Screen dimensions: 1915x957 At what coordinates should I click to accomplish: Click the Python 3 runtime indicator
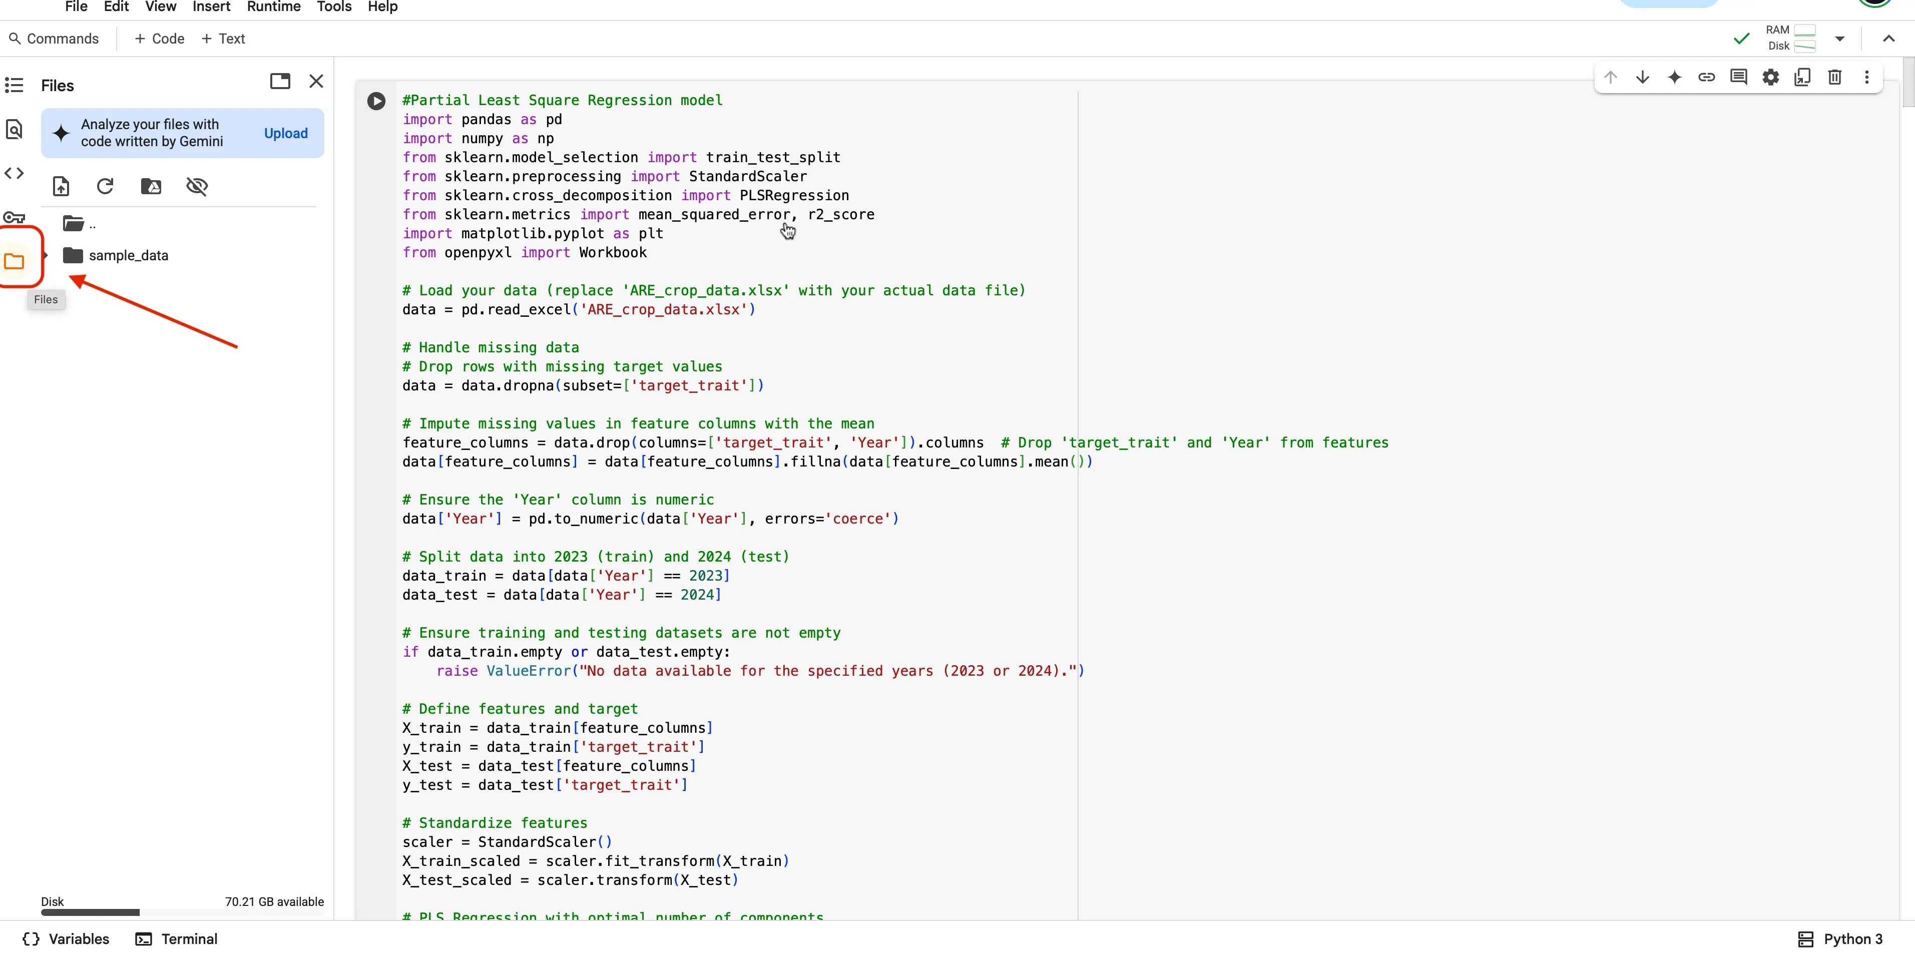[x=1840, y=938]
